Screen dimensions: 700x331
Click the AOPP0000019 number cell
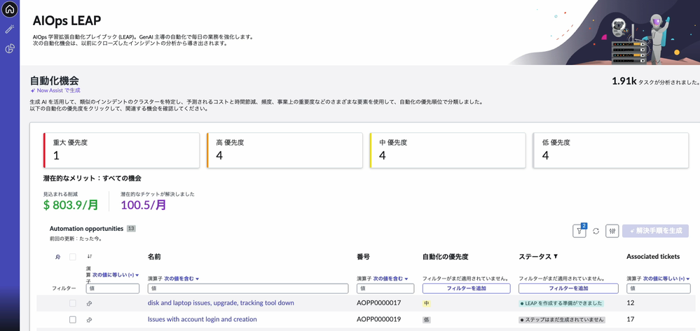click(x=378, y=319)
